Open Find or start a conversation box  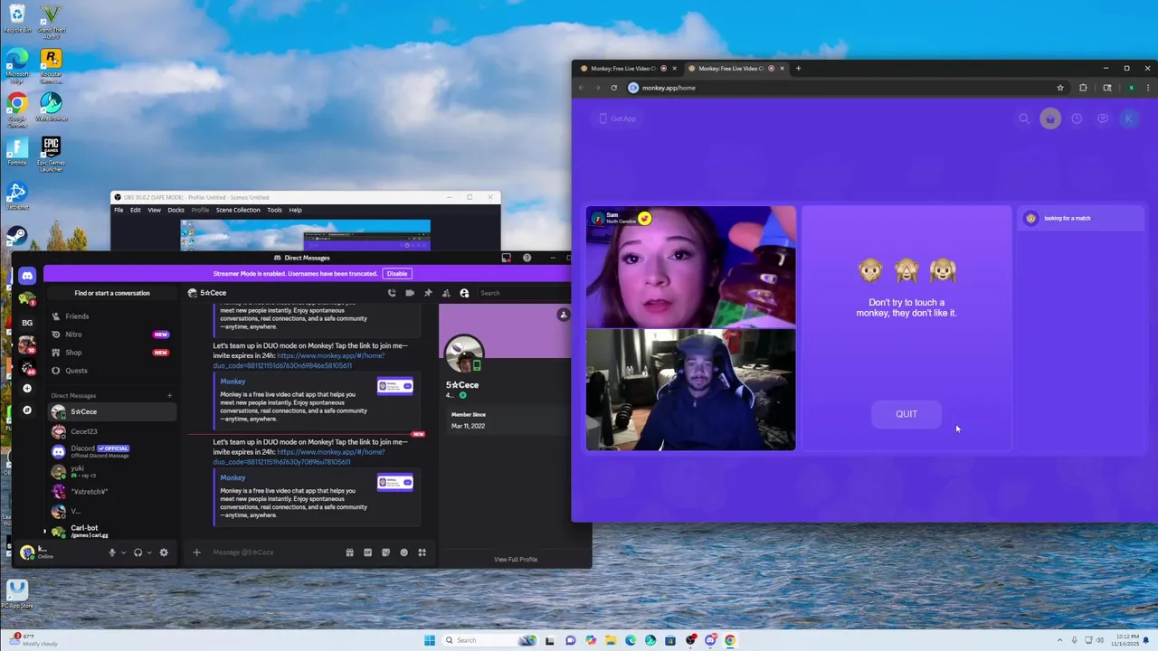click(112, 293)
